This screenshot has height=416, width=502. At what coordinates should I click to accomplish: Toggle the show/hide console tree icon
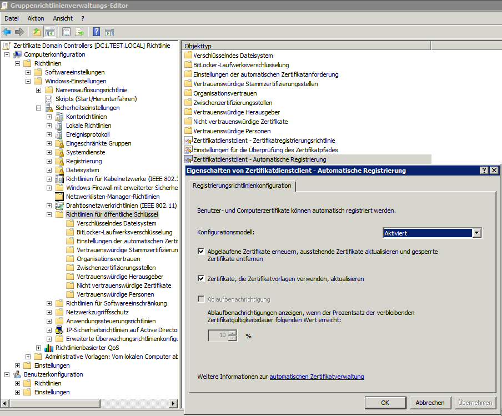49,32
